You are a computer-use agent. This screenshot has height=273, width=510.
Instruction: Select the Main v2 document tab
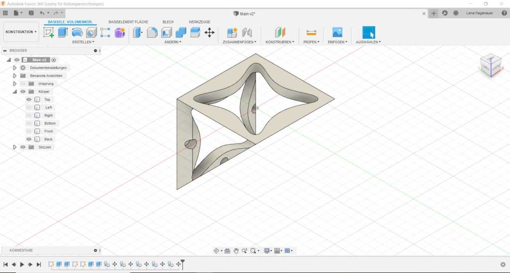coord(244,13)
